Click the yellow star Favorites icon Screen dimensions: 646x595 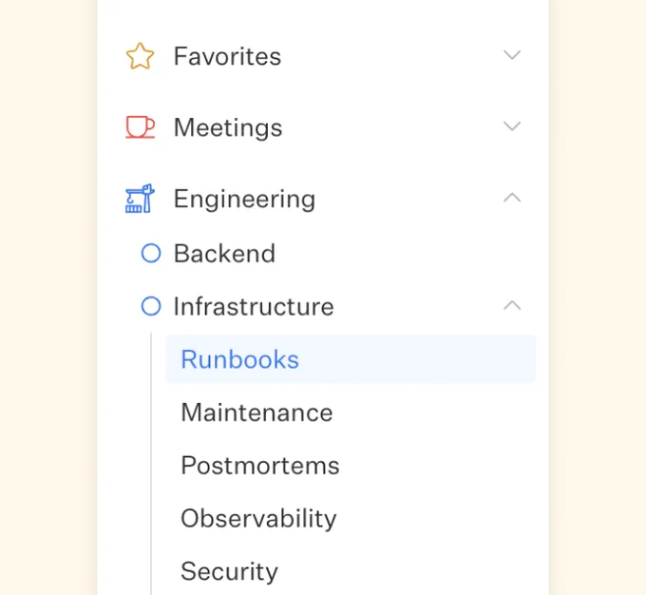[140, 56]
